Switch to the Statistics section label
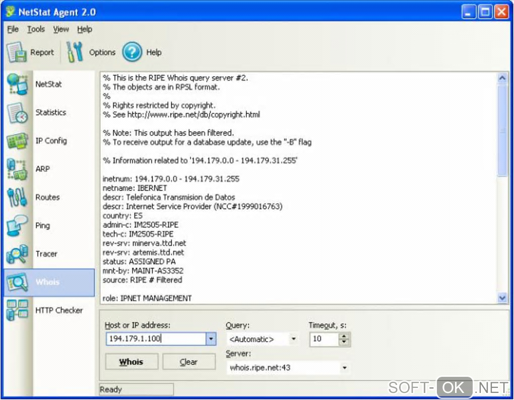Image resolution: width=514 pixels, height=400 pixels. coord(51,112)
